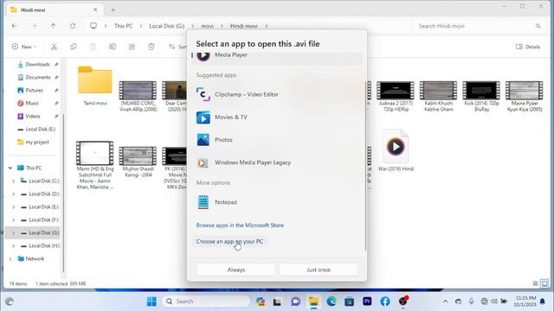Collapse the This PC tree node

click(x=10, y=168)
